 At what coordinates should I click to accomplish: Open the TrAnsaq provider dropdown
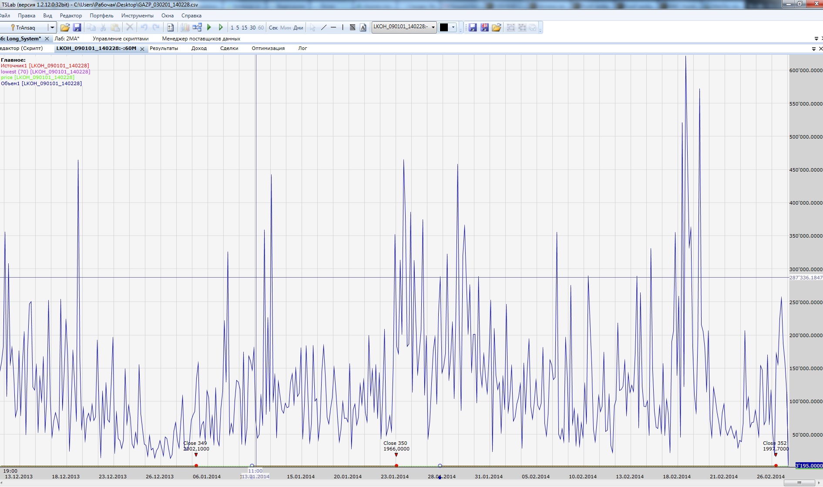click(52, 27)
